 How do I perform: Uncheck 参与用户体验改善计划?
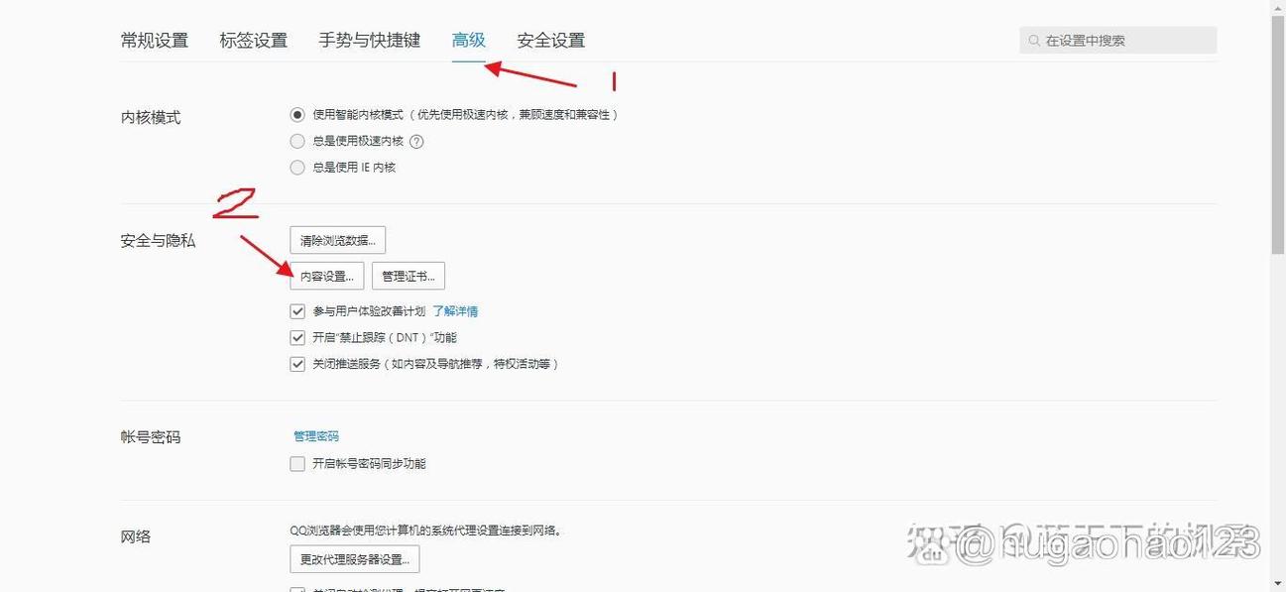point(297,311)
